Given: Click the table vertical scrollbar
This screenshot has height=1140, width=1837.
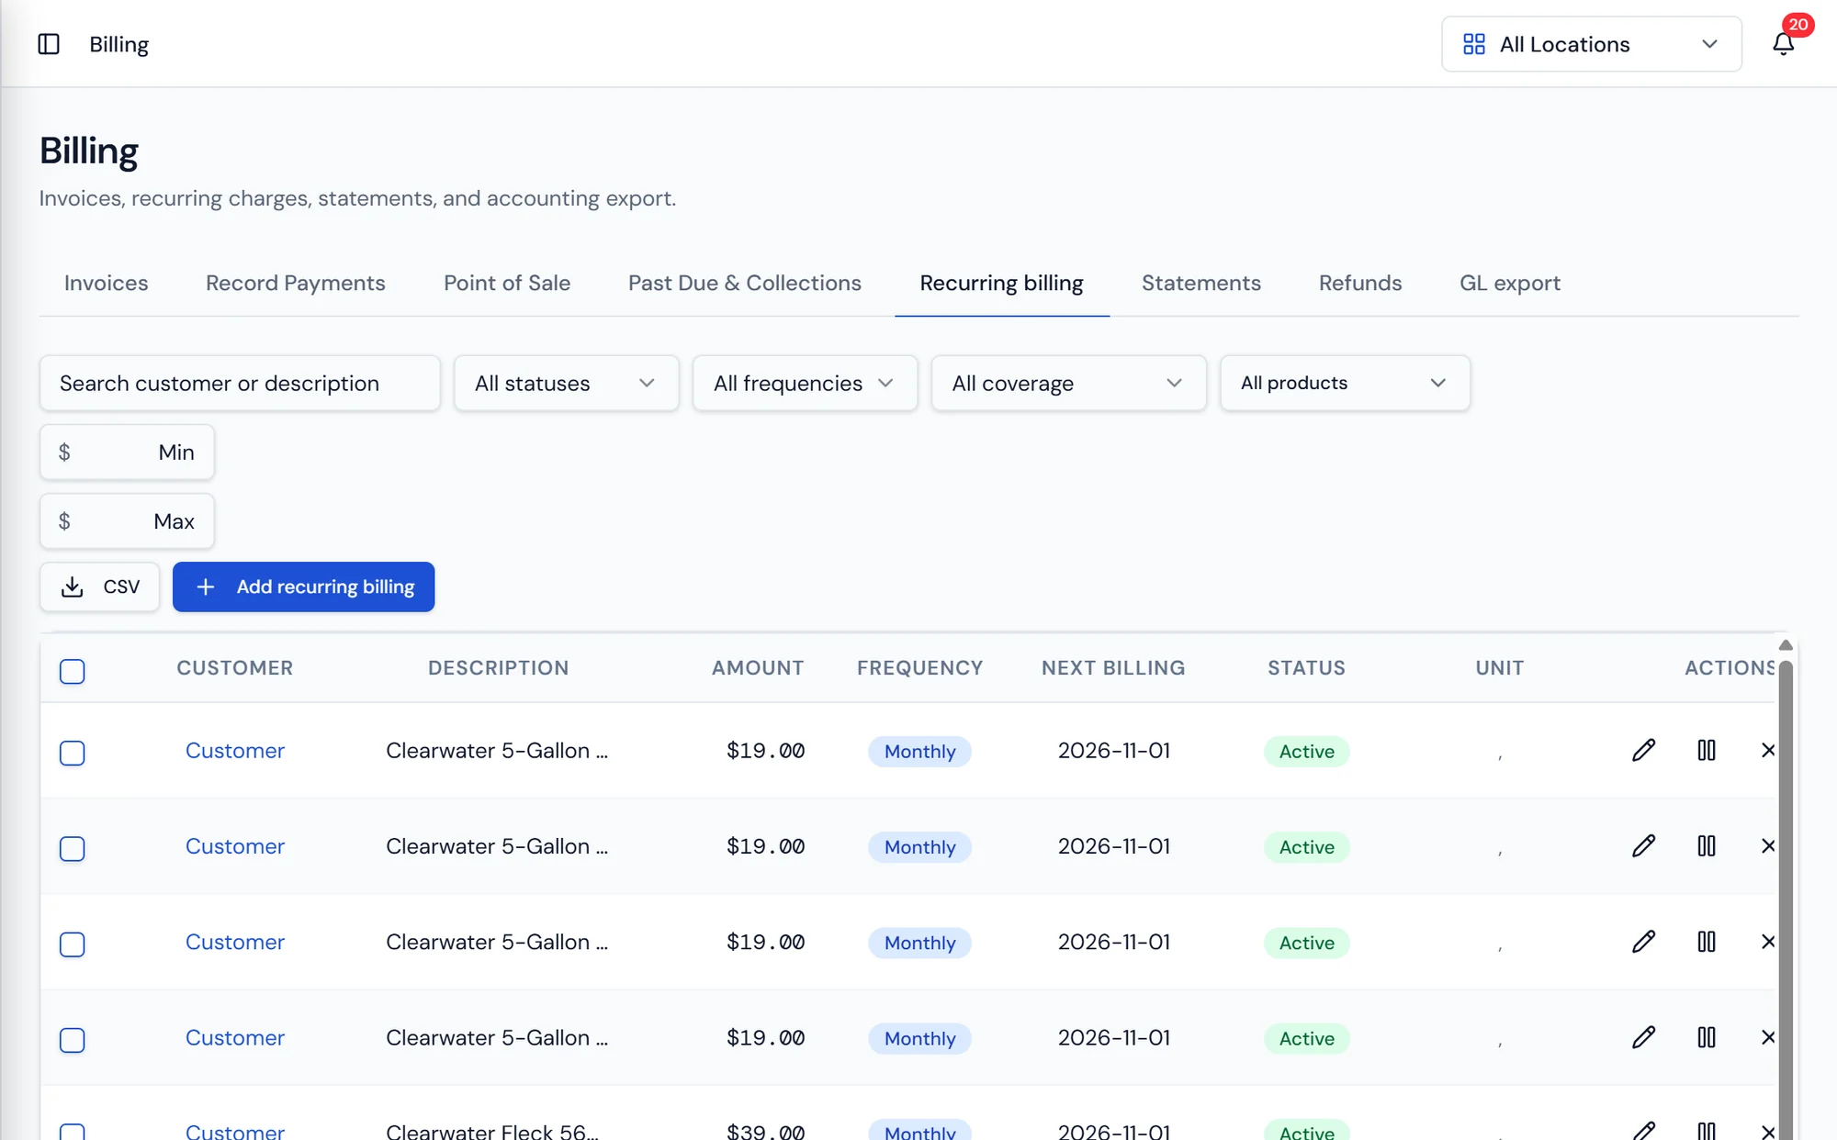Looking at the screenshot, I should (x=1786, y=900).
